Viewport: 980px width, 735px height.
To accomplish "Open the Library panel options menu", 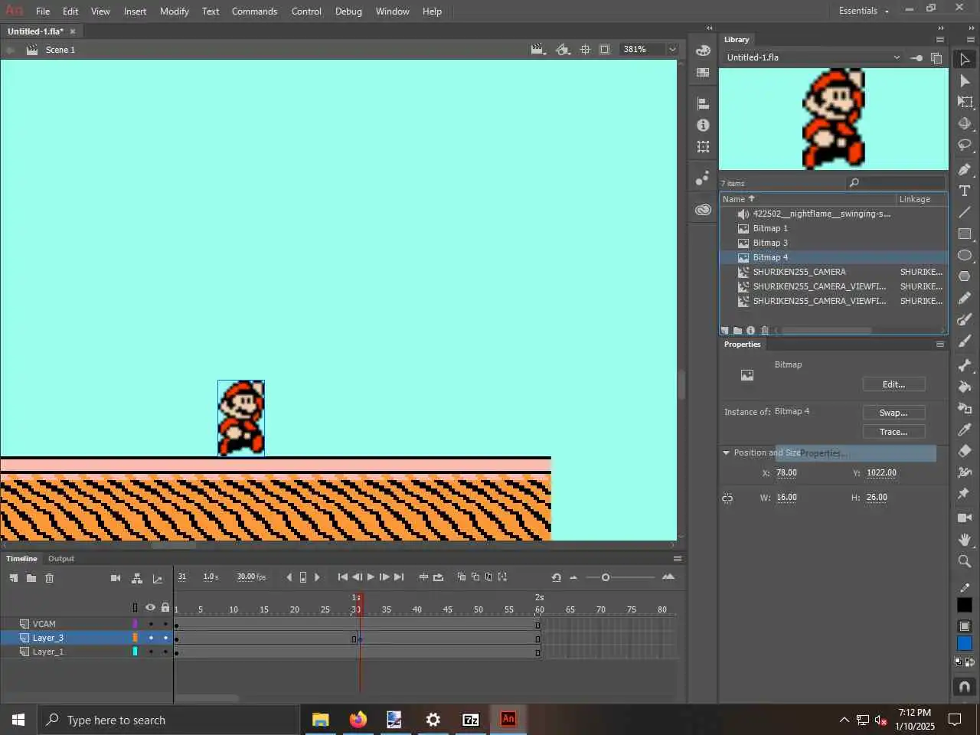I will click(940, 40).
